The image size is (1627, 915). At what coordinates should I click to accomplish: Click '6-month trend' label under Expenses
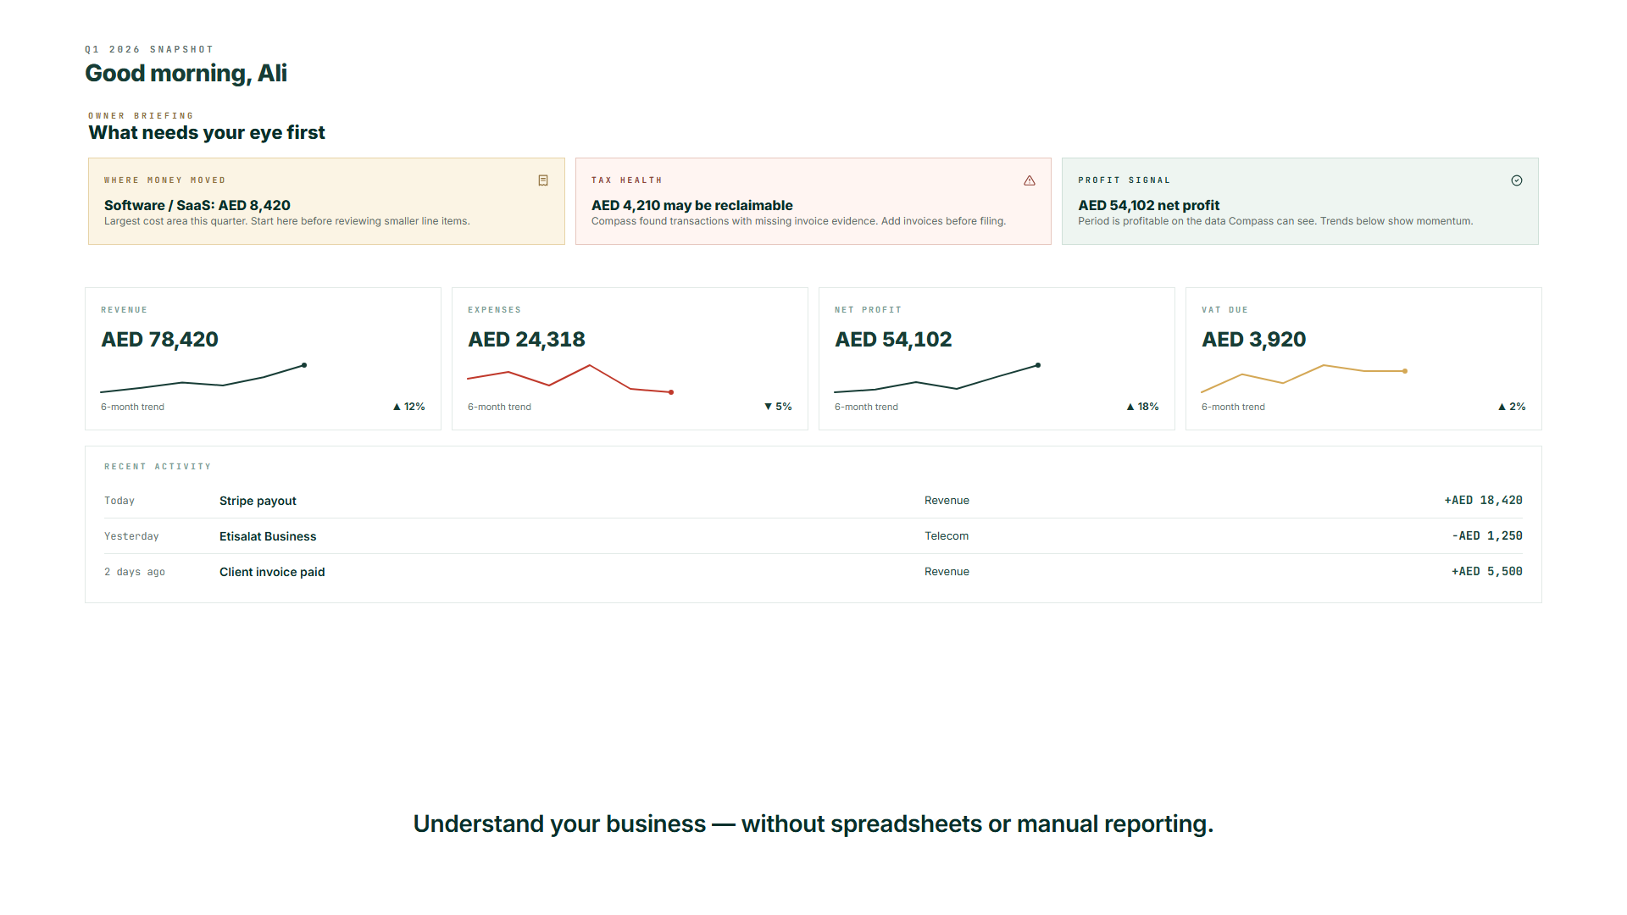pos(499,408)
